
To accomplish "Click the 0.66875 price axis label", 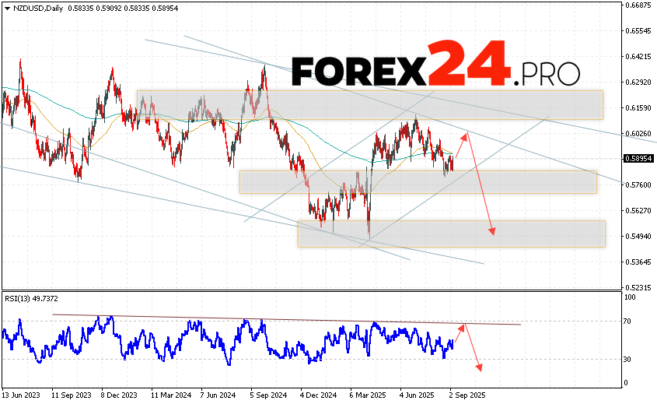I will 638,5.
